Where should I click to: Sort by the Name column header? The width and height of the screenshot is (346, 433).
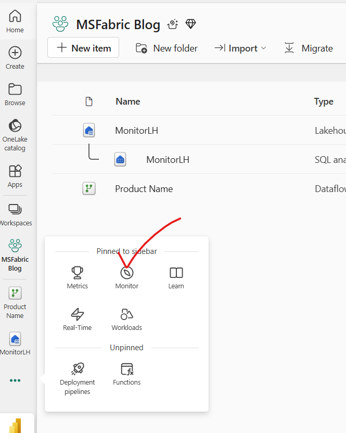click(128, 101)
